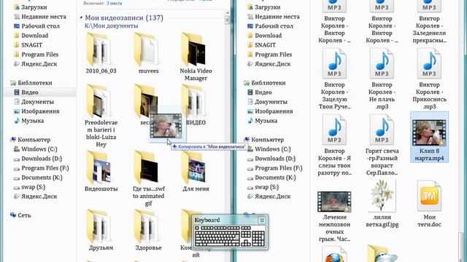Select Изображения library in right window sidebar
The width and height of the screenshot is (467, 262).
point(270,111)
